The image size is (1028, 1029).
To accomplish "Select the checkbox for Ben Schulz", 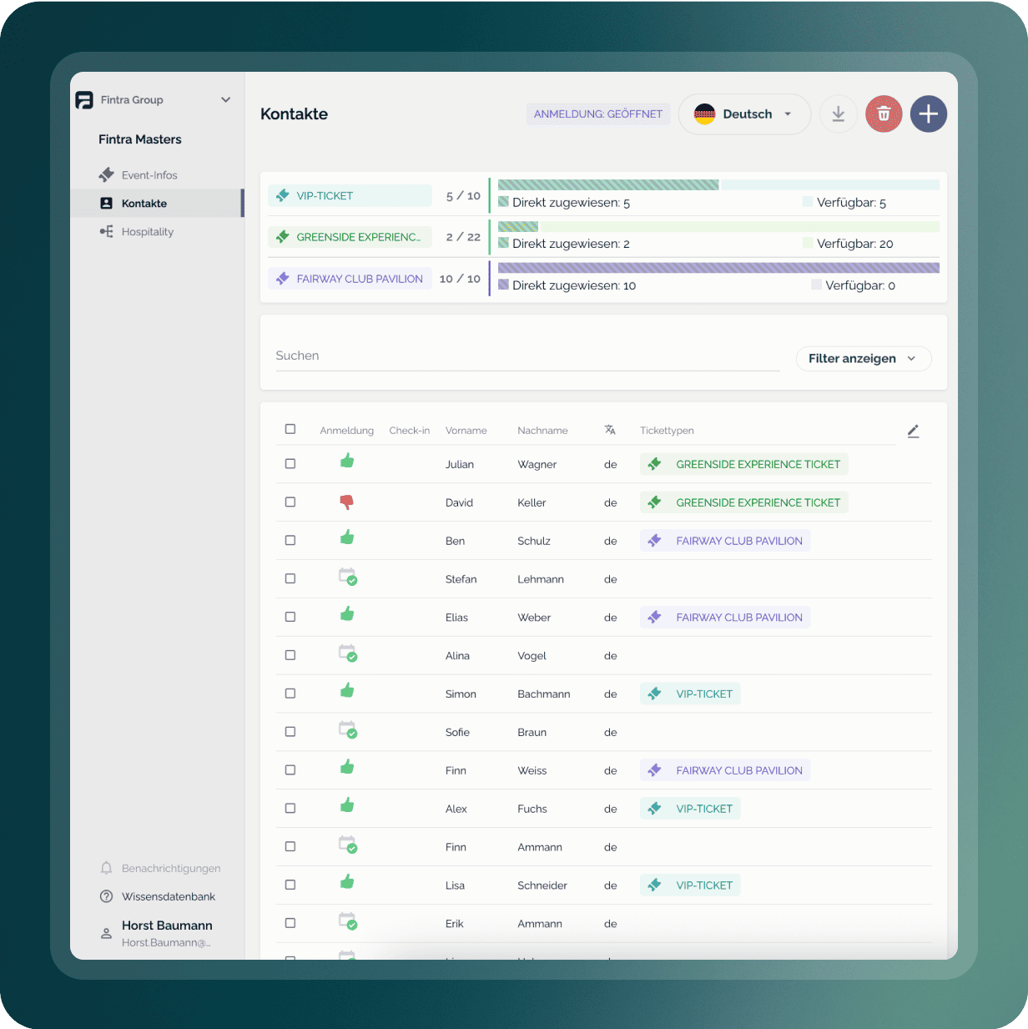I will pos(290,541).
